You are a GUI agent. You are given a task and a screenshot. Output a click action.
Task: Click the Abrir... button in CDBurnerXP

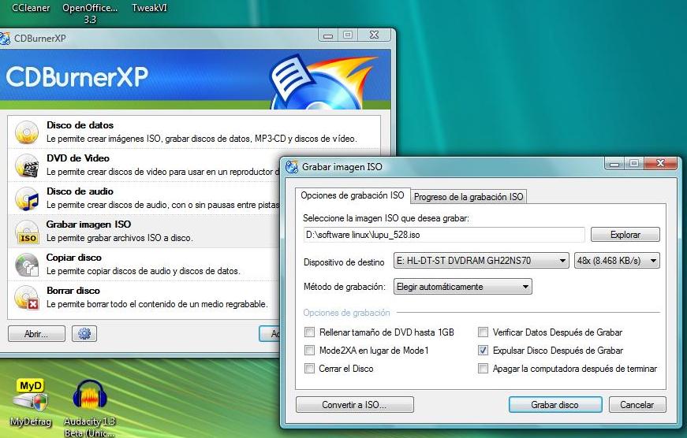pos(36,334)
